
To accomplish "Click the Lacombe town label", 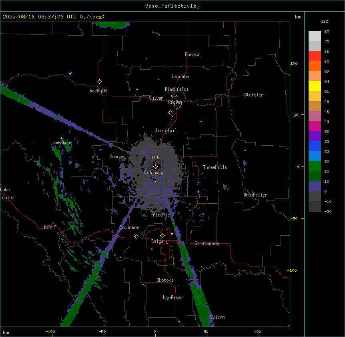I will coord(180,76).
